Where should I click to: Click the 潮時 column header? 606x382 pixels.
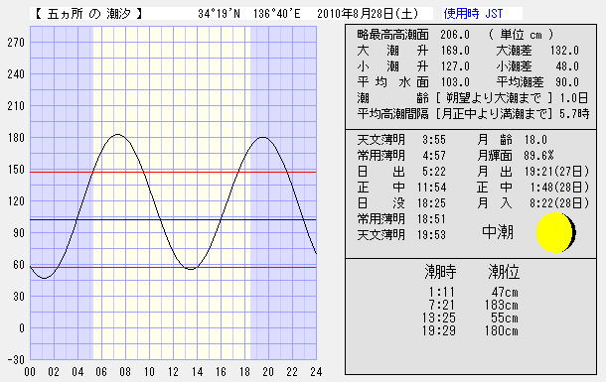pos(440,272)
